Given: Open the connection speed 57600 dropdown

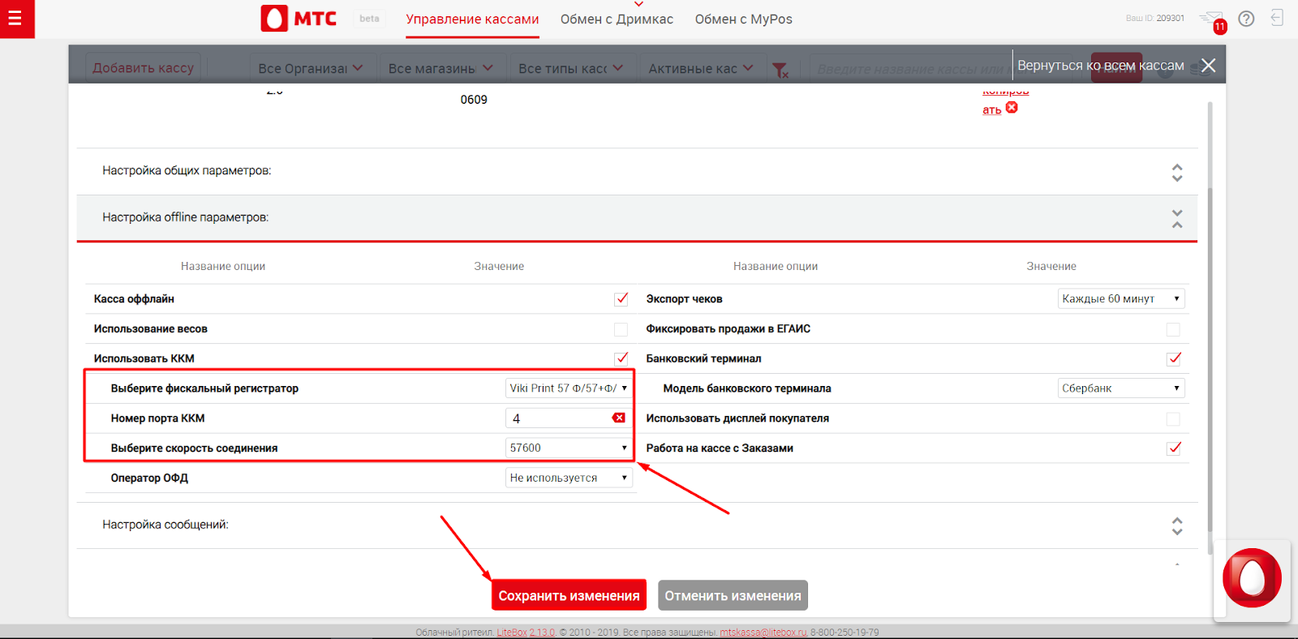Looking at the screenshot, I should (569, 448).
